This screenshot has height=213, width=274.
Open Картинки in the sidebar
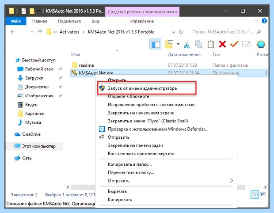tap(34, 114)
